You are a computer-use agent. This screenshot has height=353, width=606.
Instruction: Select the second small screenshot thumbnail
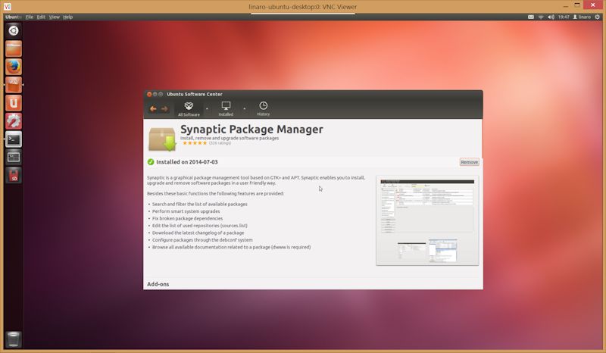point(443,251)
